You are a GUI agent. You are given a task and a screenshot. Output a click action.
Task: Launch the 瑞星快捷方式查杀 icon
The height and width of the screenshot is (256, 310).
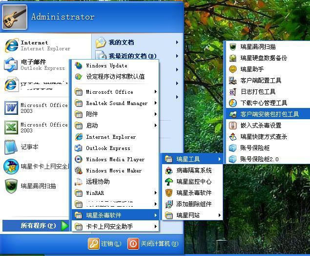point(233,137)
